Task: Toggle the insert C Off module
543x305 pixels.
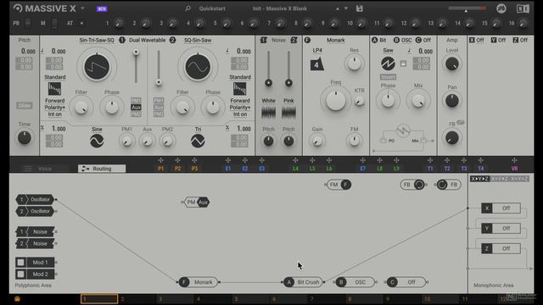Action: pyautogui.click(x=406, y=282)
